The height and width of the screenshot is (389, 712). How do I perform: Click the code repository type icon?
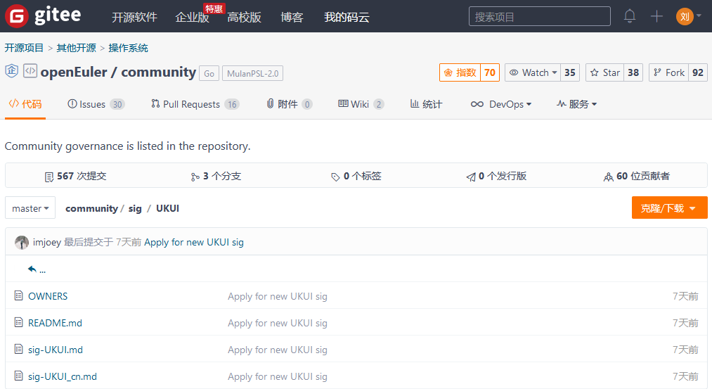[30, 71]
